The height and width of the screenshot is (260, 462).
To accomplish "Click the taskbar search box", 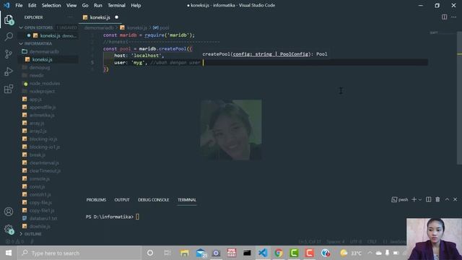I will click(x=79, y=253).
